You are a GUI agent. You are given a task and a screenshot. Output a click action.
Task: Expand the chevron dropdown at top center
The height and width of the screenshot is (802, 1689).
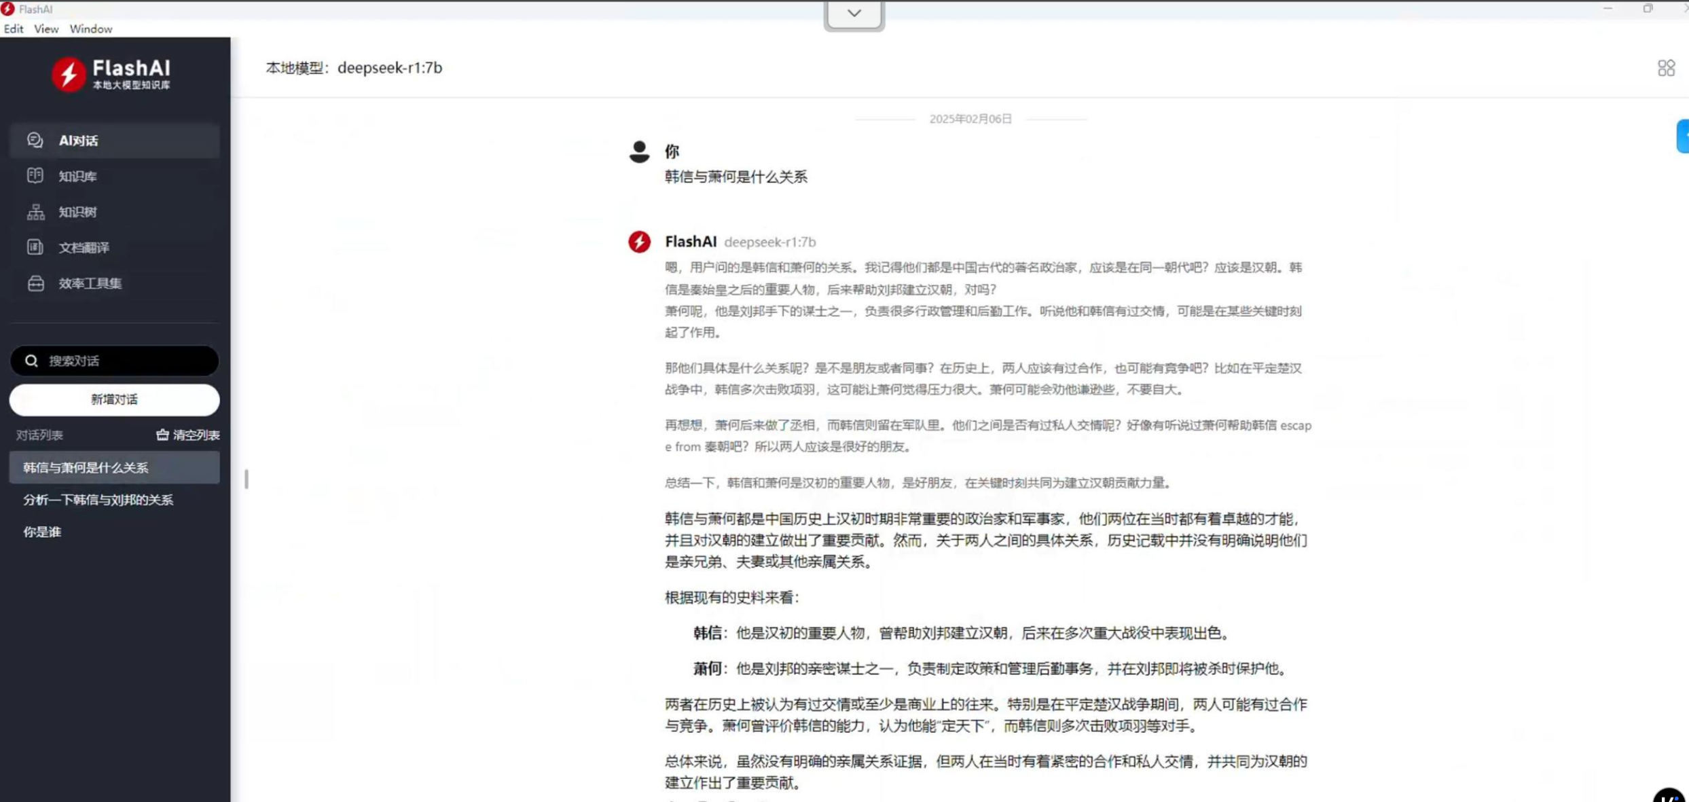[853, 13]
